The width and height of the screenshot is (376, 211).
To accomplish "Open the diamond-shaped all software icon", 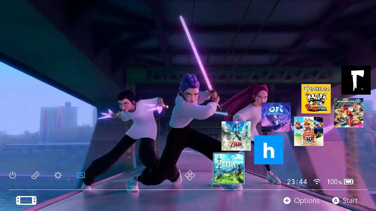I will 190,176.
